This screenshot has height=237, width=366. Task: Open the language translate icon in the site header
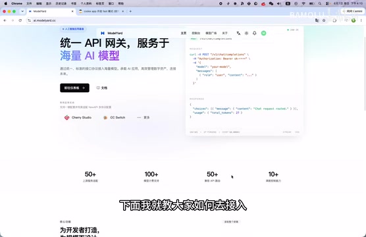coord(238,33)
